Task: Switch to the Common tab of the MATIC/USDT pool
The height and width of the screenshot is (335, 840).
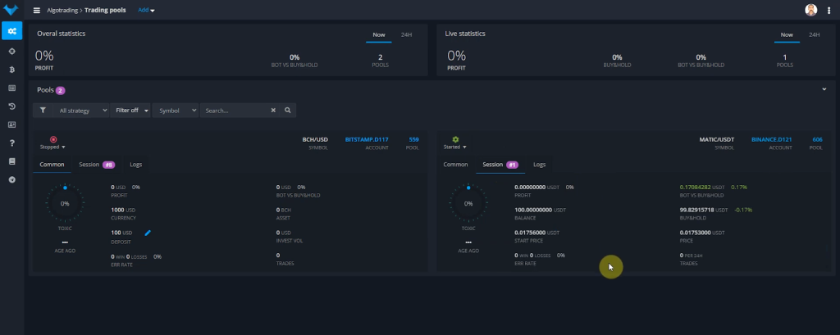Action: (455, 165)
